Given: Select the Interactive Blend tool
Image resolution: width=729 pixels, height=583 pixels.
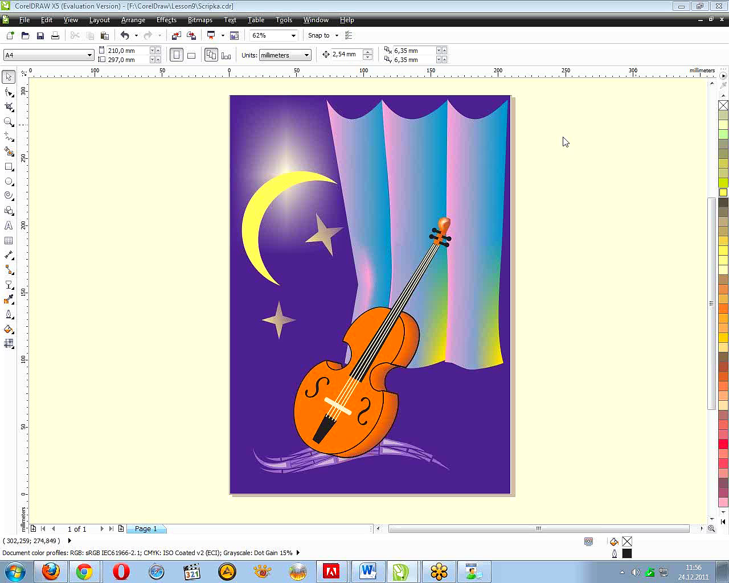Looking at the screenshot, I should click(x=9, y=285).
